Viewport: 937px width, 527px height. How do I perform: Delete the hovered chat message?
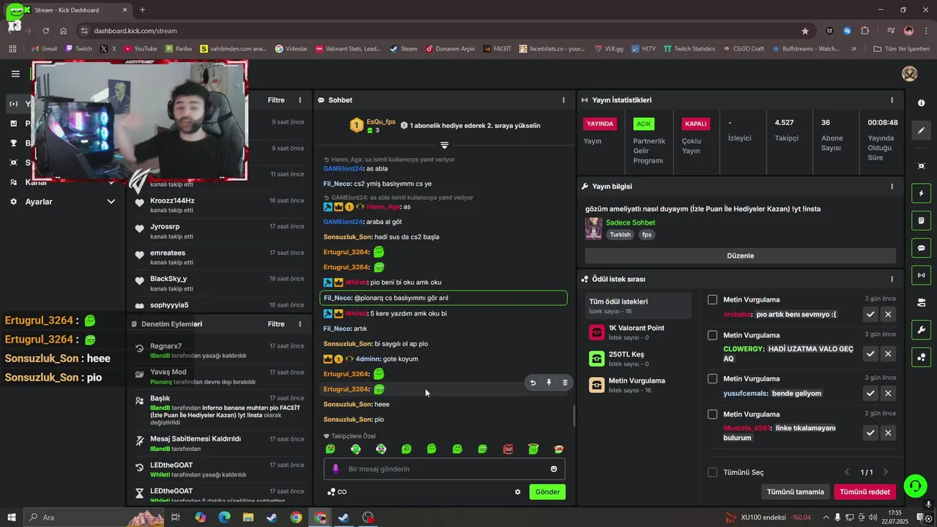(564, 383)
